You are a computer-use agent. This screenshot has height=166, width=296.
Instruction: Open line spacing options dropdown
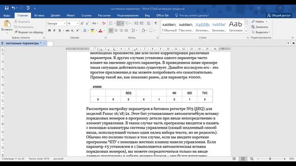(x=135, y=30)
